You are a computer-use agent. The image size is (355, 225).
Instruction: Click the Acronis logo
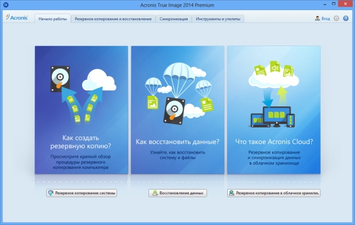(x=17, y=18)
